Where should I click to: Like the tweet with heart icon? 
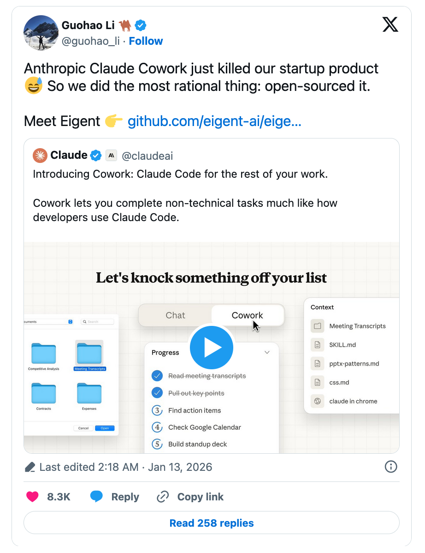[32, 497]
